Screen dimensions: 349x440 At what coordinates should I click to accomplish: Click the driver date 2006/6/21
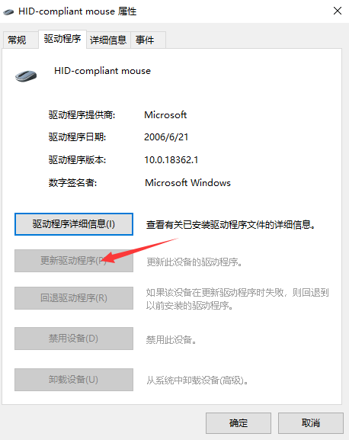pyautogui.click(x=166, y=137)
